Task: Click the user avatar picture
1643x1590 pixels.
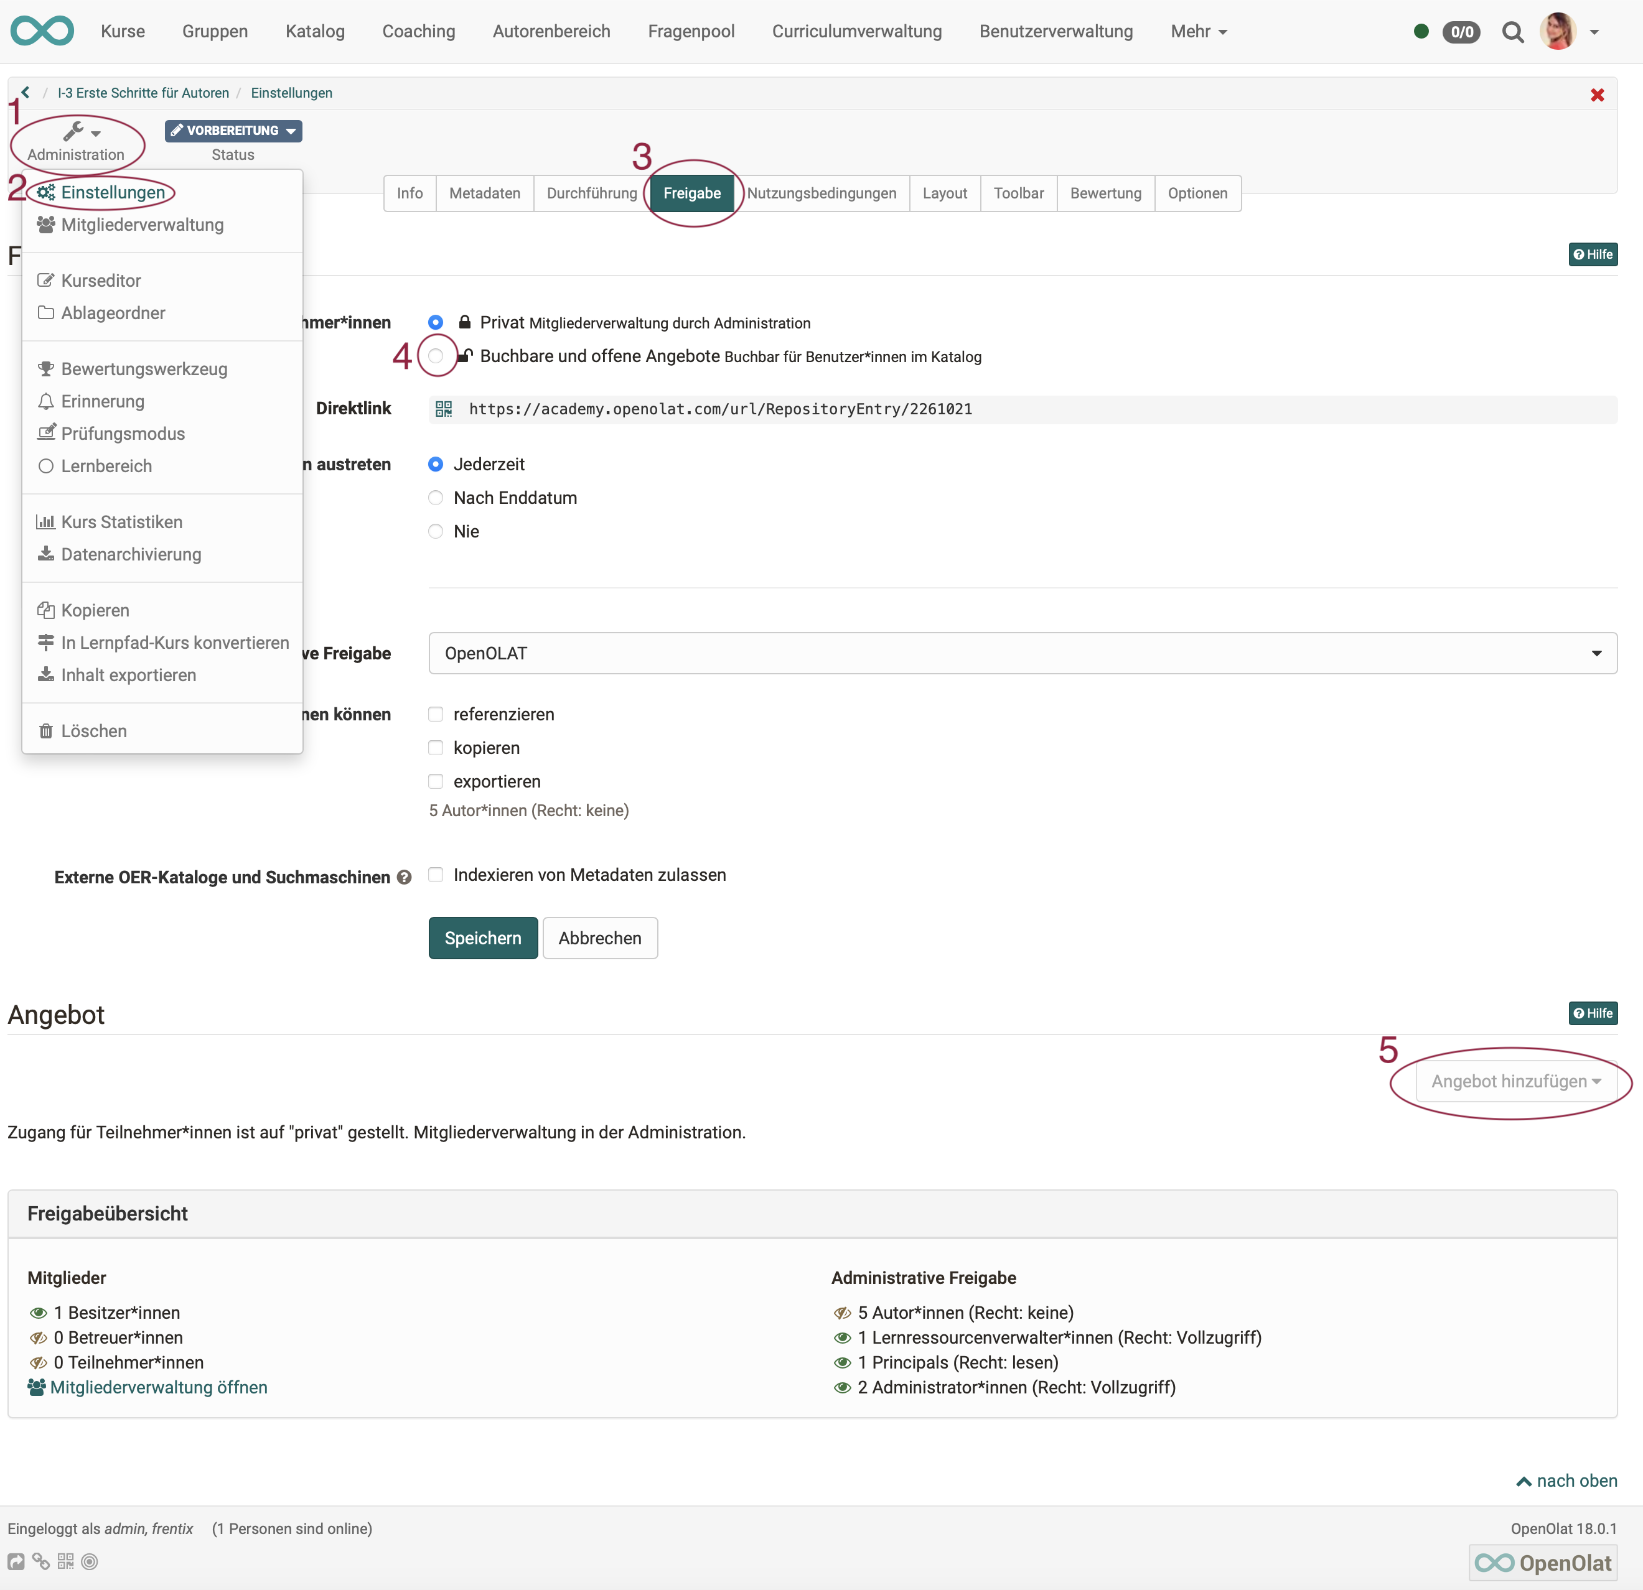Action: point(1558,32)
